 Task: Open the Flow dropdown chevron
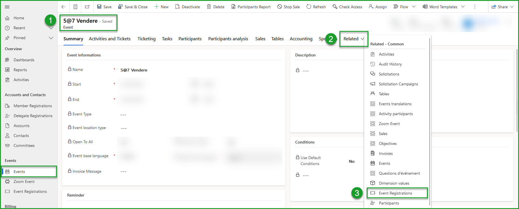(414, 7)
